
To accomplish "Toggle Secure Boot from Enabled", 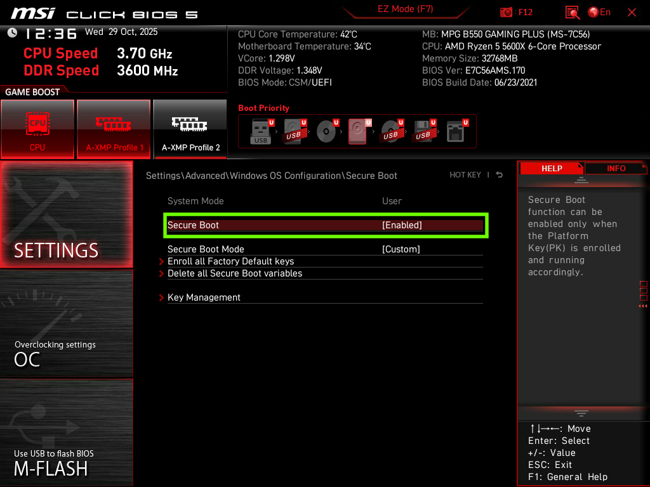I will coord(326,225).
